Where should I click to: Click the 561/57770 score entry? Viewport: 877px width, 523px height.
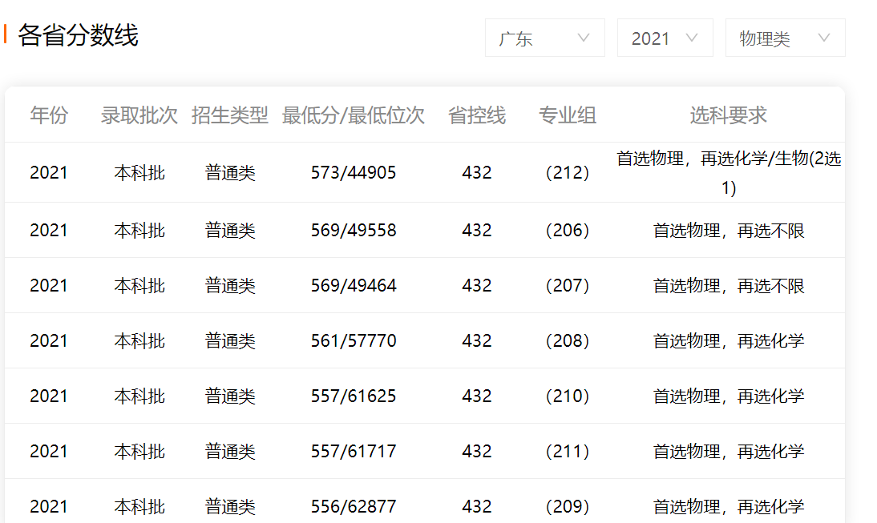[354, 341]
